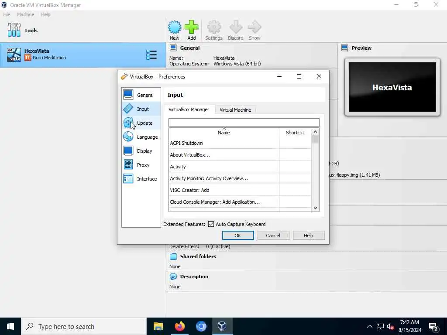
Task: Click the Shortcut column header
Action: click(295, 133)
